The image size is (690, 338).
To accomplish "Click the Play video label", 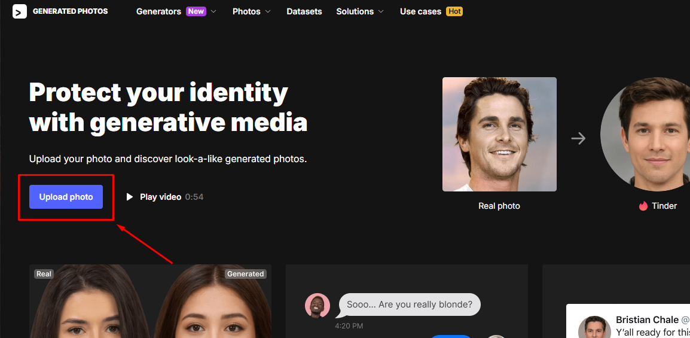I will tap(161, 197).
